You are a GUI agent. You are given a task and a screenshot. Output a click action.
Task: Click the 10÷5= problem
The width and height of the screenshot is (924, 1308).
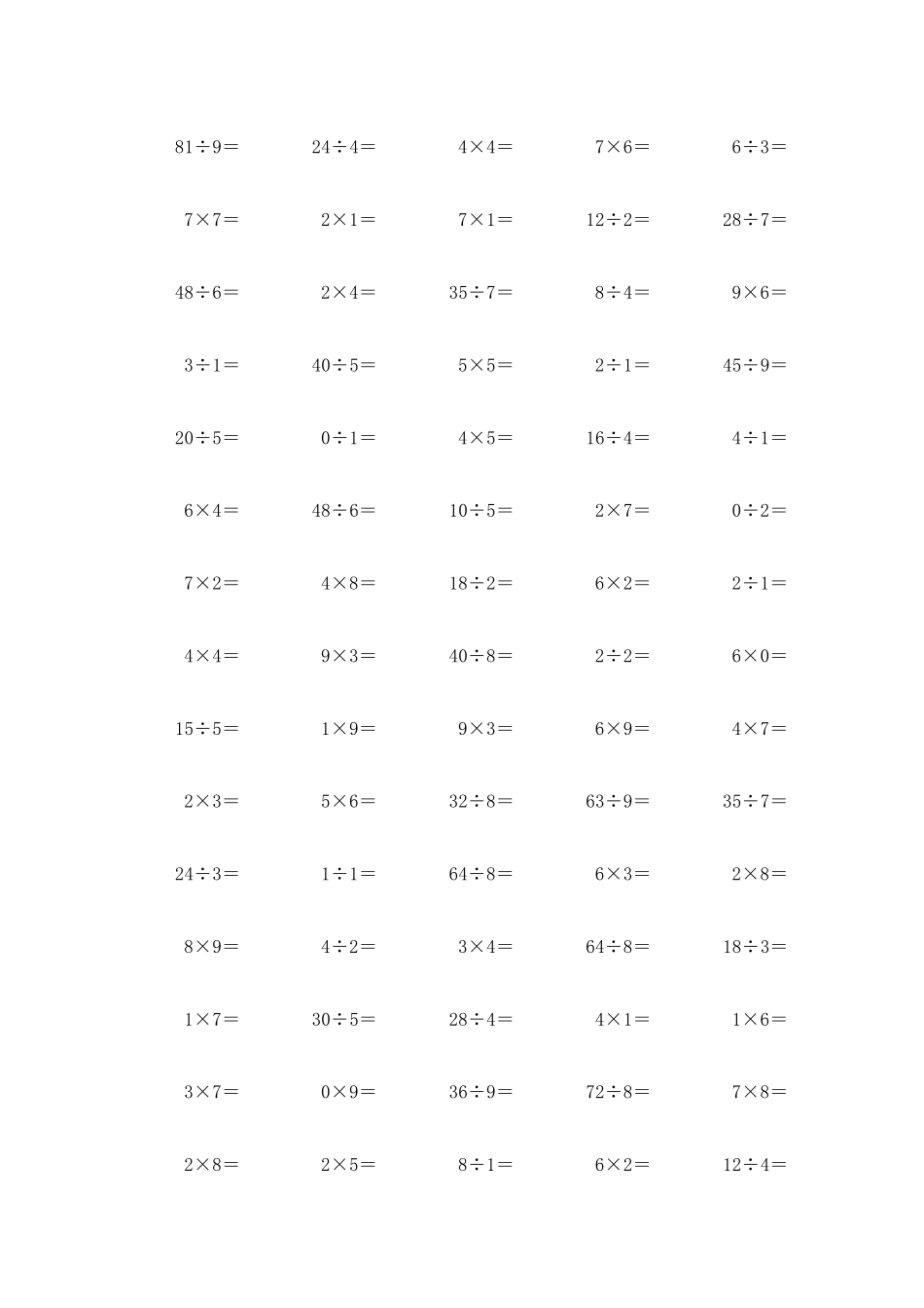click(x=480, y=511)
